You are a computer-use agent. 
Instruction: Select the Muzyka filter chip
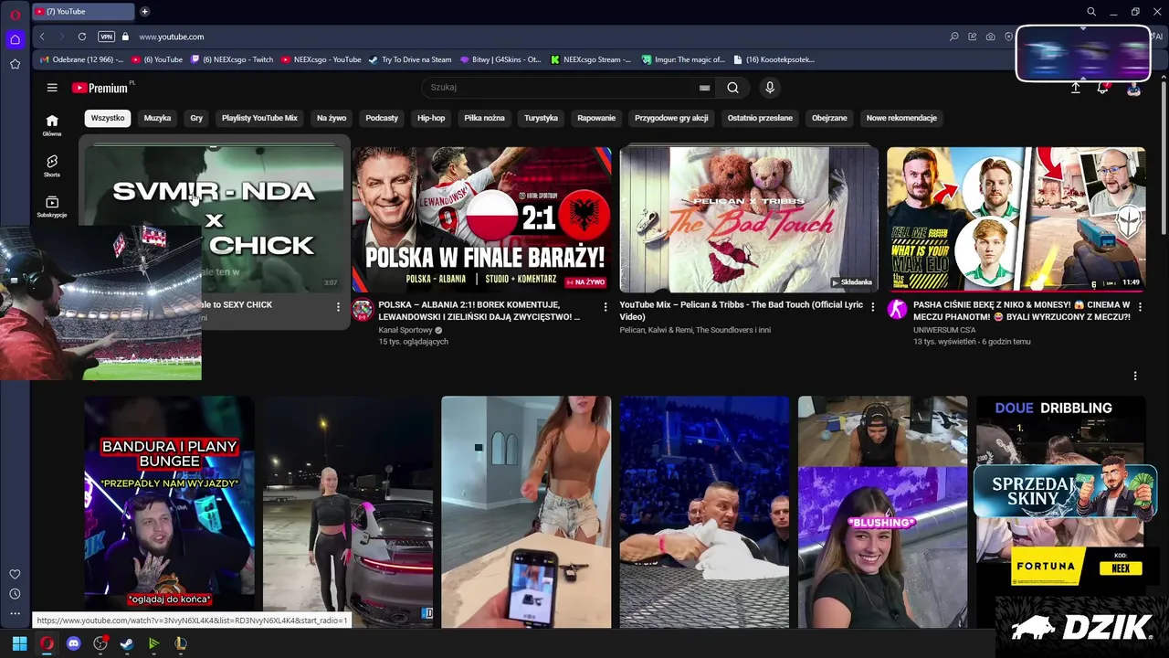point(157,118)
